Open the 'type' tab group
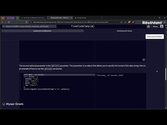The width and height of the screenshot is (167, 125). pos(3,18)
